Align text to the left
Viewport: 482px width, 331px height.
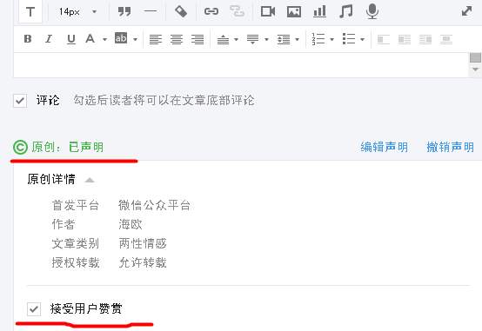(x=156, y=39)
